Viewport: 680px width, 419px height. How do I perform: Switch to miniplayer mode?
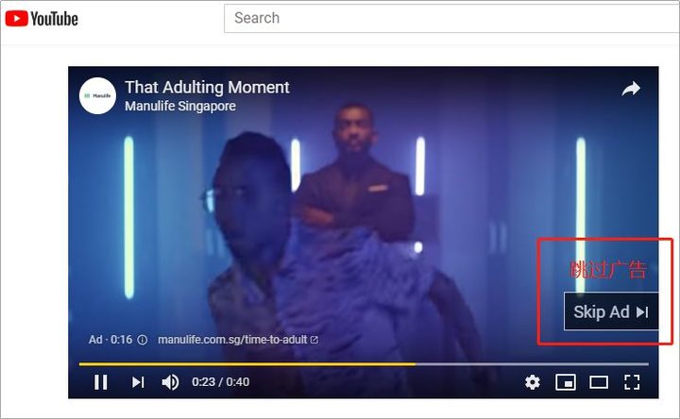coord(566,382)
